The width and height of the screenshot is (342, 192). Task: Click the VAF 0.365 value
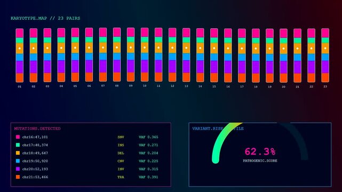coord(148,137)
